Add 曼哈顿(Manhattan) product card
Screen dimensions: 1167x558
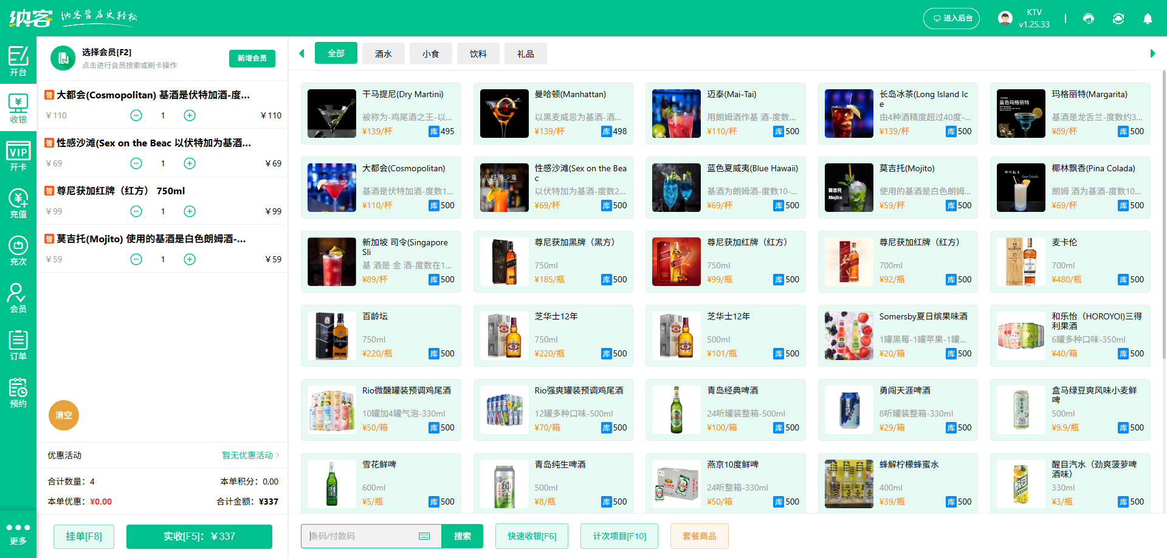pos(553,114)
